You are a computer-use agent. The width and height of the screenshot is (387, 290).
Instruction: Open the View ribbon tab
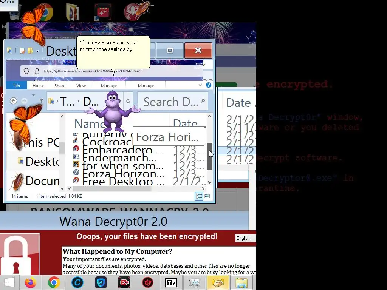[81, 86]
